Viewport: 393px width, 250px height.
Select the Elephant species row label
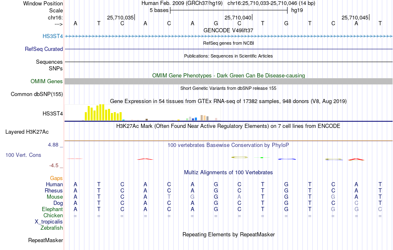coord(52,209)
